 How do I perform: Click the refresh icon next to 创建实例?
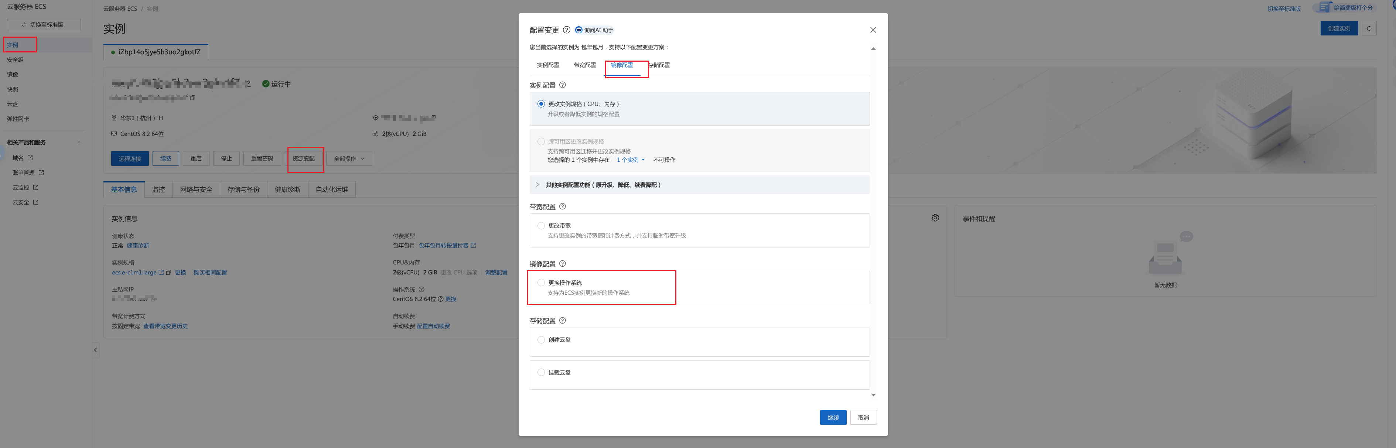coord(1369,29)
